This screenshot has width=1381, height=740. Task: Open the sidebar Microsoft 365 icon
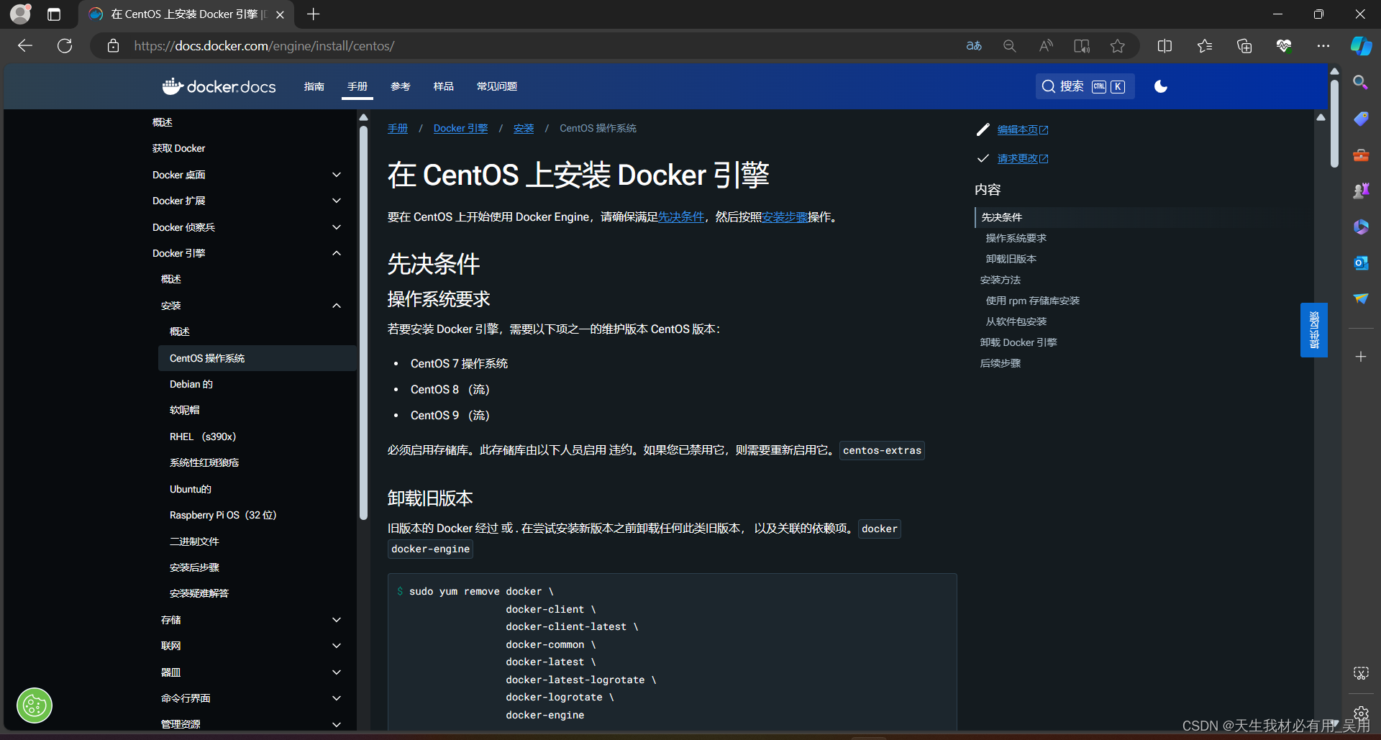(1361, 227)
